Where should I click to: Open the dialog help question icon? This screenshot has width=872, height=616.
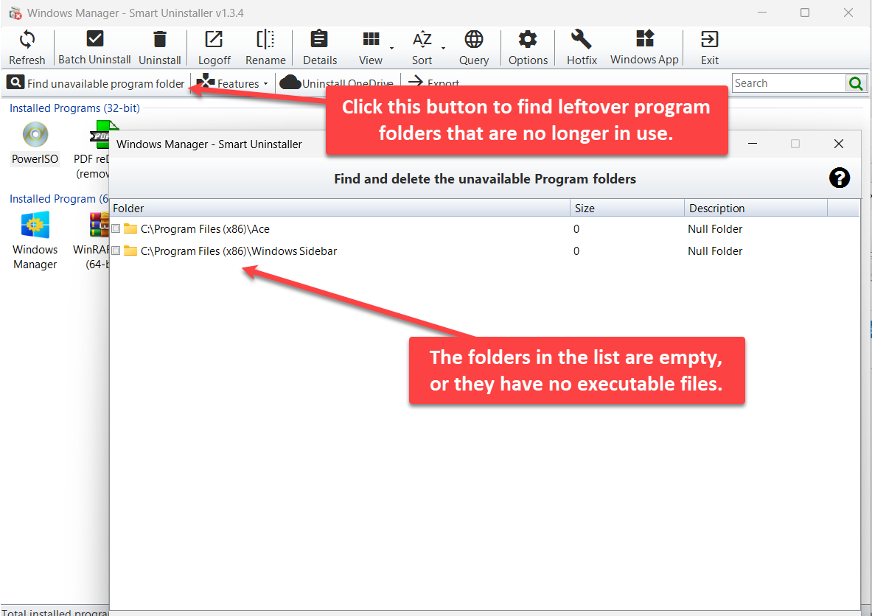(839, 178)
